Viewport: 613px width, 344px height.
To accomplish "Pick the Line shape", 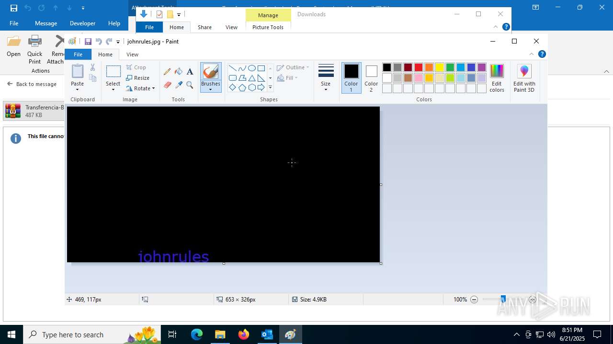I will [232, 68].
